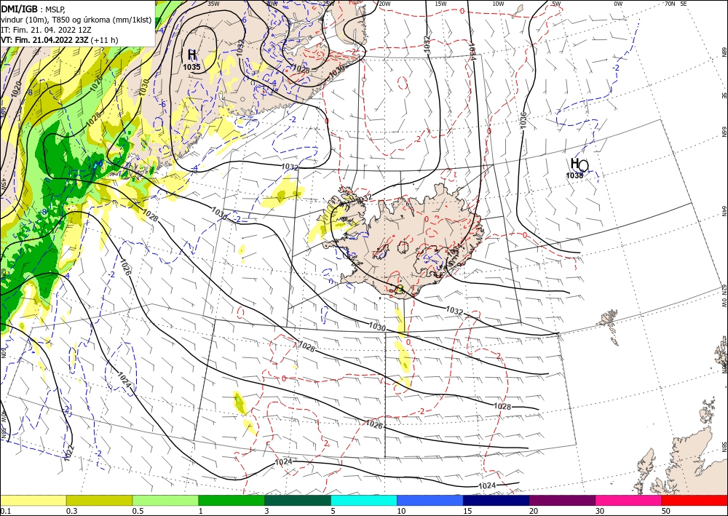Click the '1020' isobar label
The image size is (728, 516).
click(x=15, y=88)
